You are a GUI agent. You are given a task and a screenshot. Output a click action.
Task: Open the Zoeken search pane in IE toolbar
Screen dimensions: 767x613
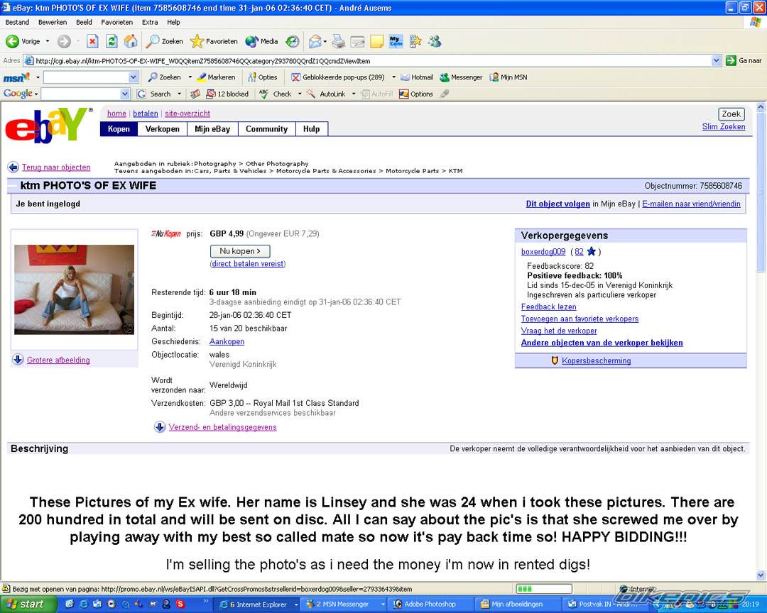pyautogui.click(x=165, y=42)
